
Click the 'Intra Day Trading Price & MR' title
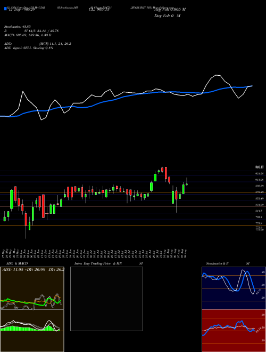click(x=98, y=263)
